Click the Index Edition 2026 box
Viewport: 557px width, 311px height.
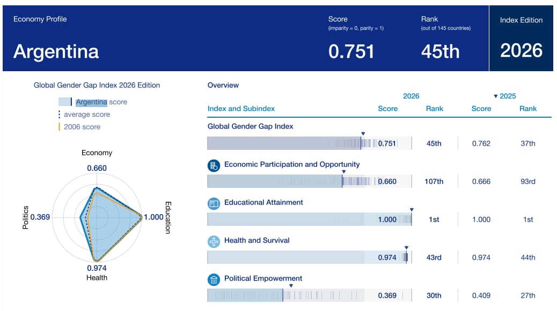point(521,38)
